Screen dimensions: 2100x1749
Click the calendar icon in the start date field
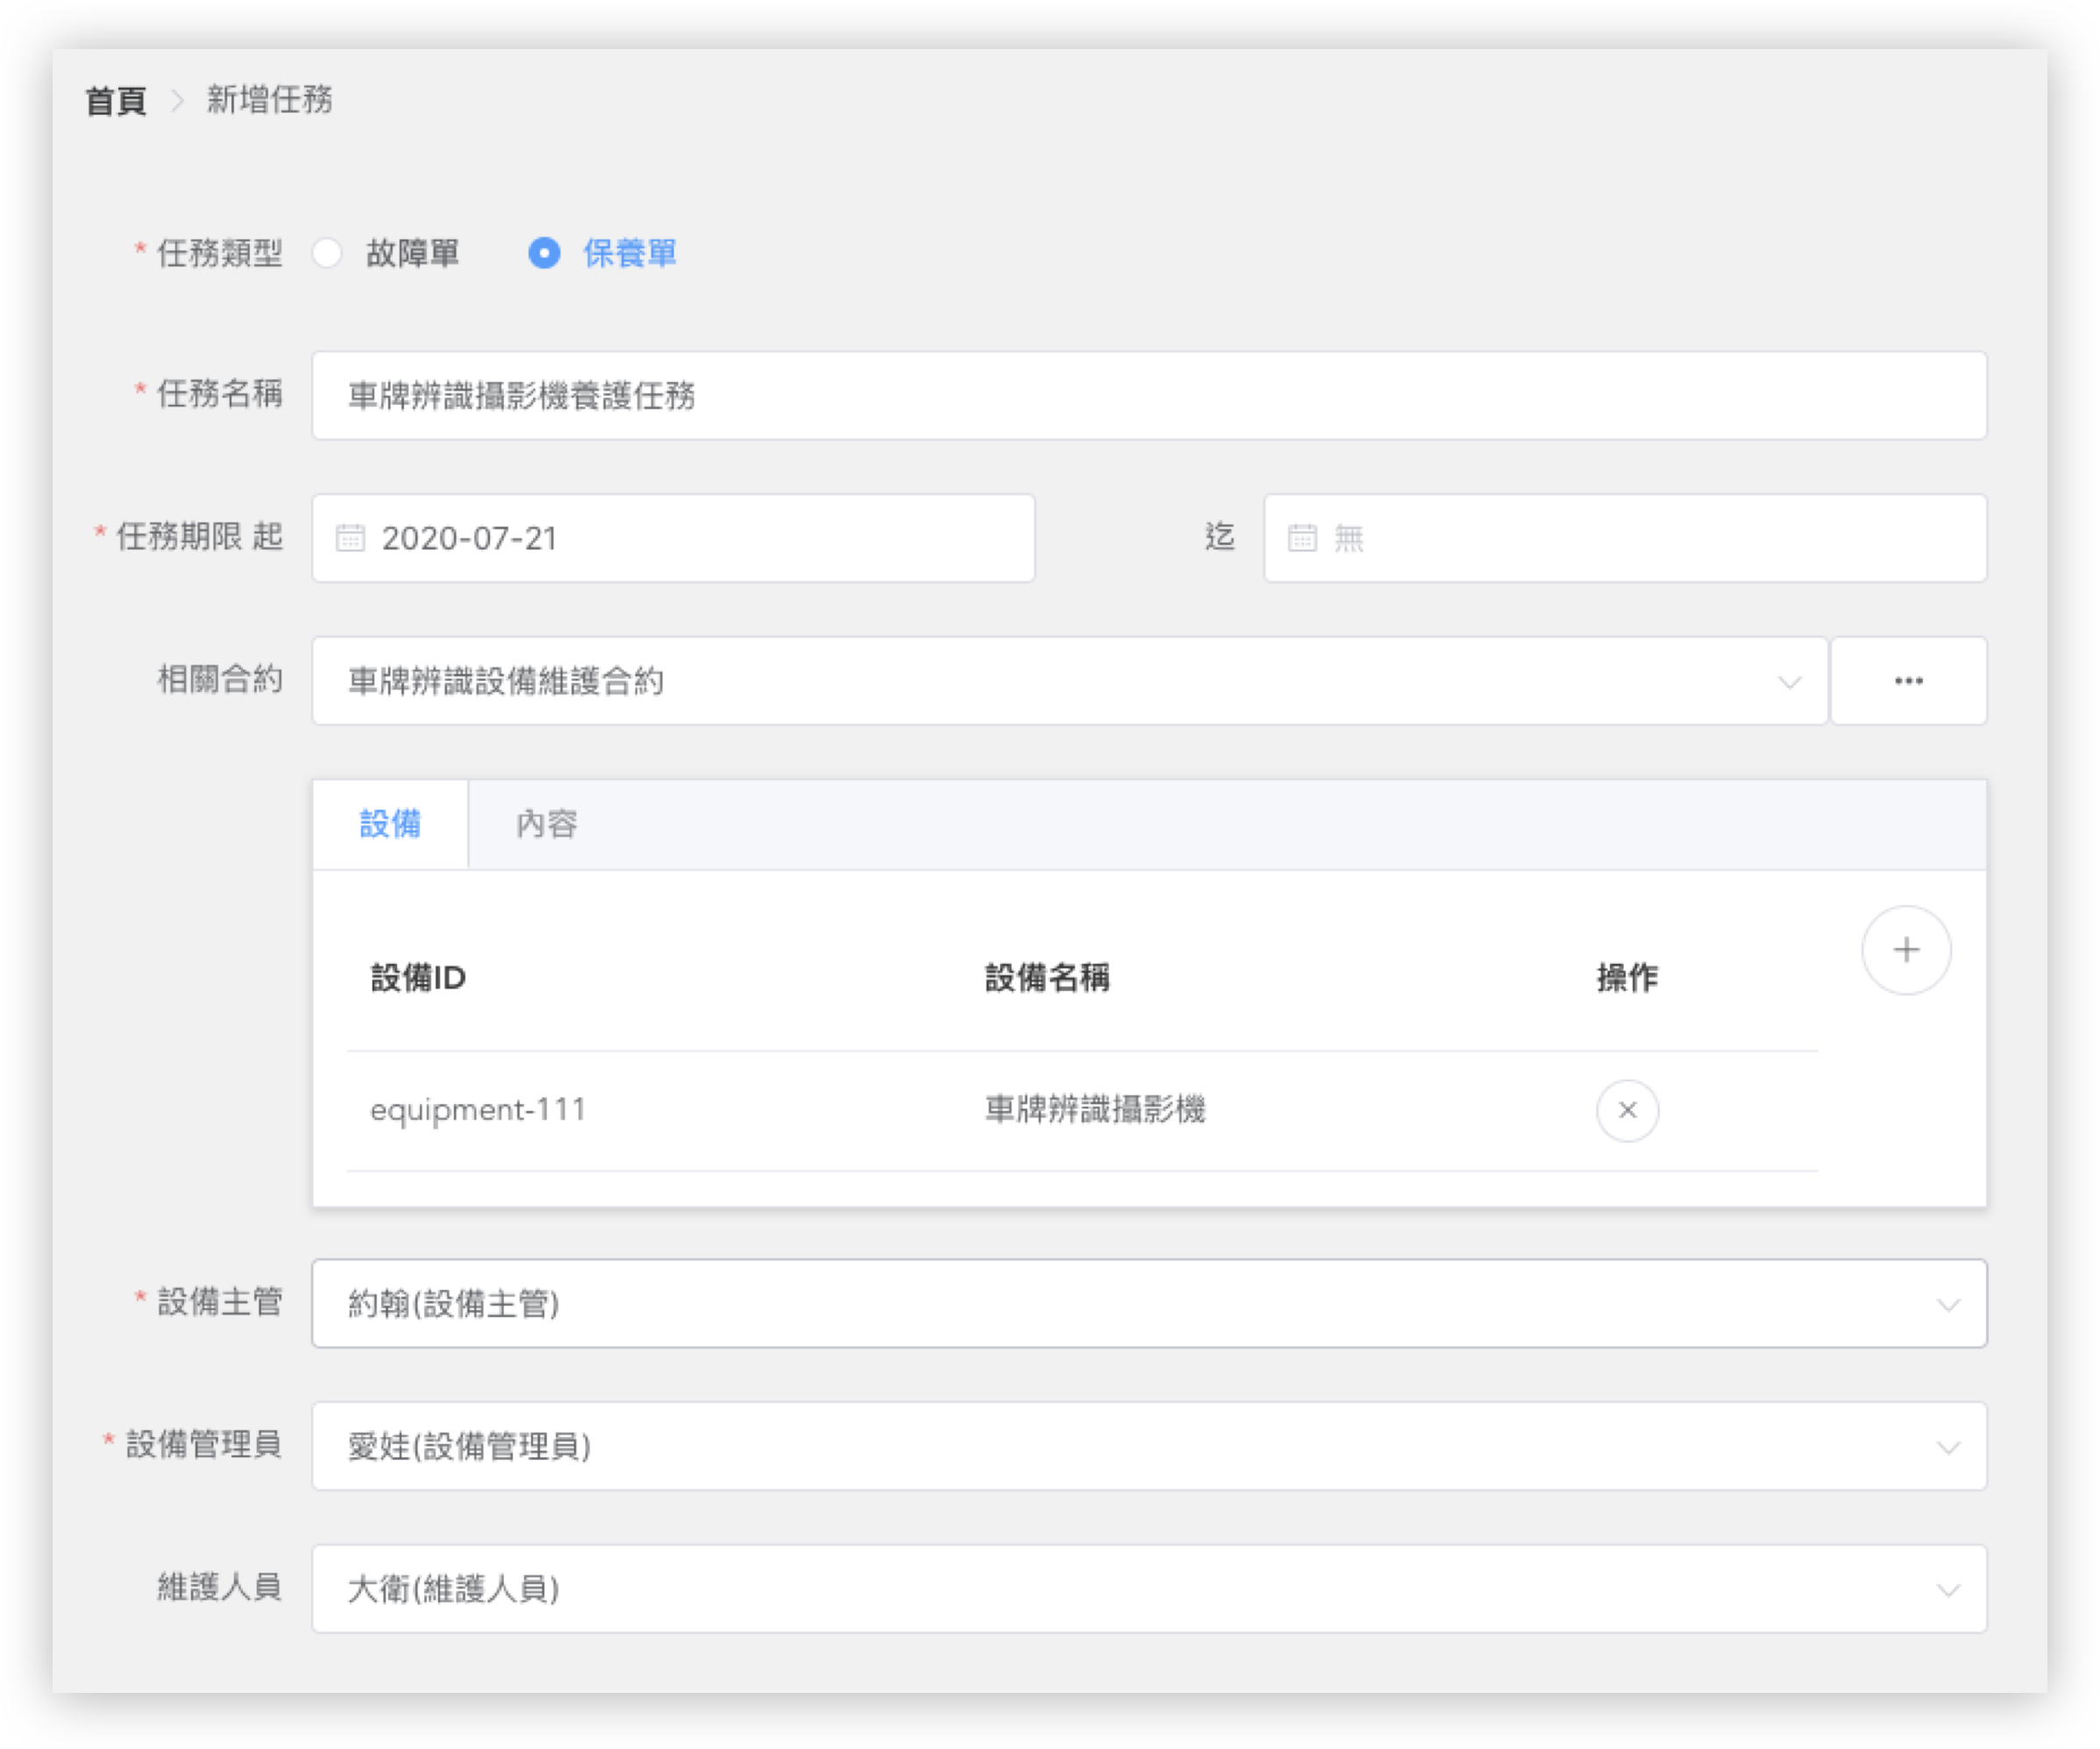click(x=350, y=538)
